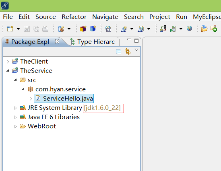This screenshot has height=171, width=221.
Task: Open the Edit menu
Action: 24,17
